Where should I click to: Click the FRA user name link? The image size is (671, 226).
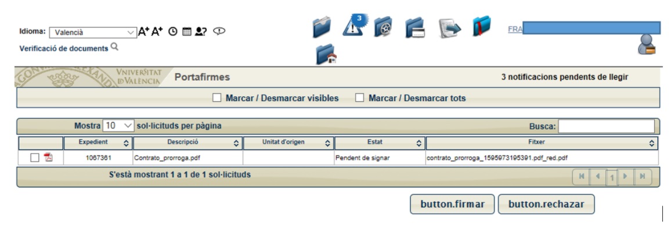tap(515, 30)
